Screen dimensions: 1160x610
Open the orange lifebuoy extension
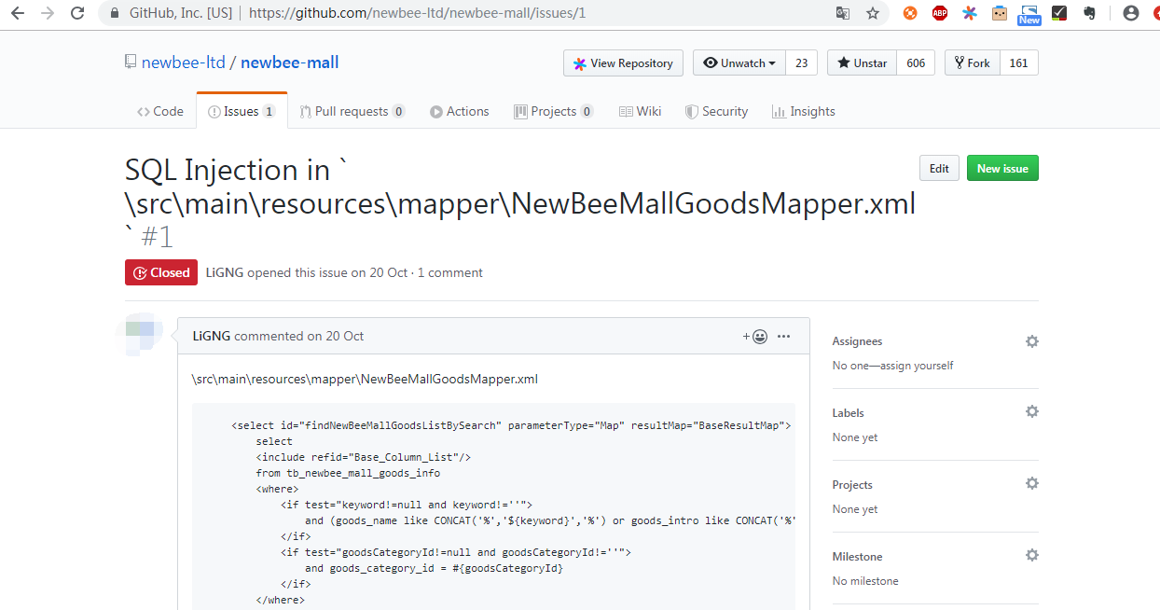coord(910,13)
